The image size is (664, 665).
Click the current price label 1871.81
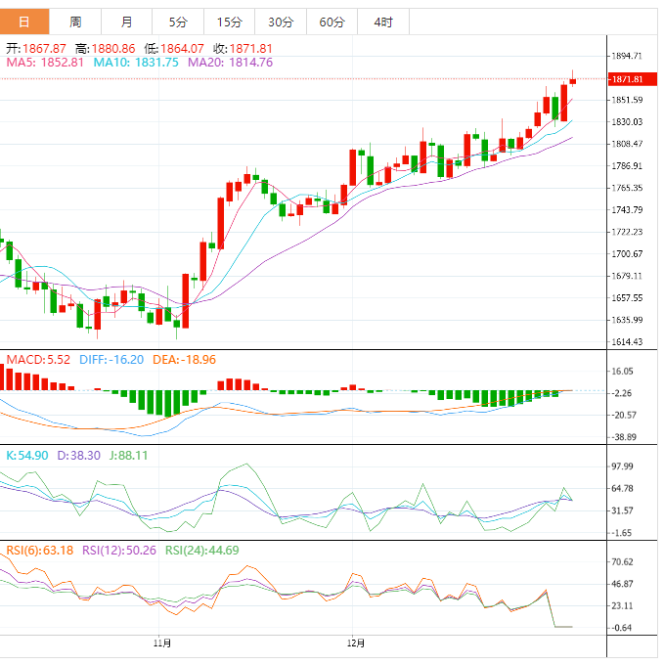coord(632,79)
